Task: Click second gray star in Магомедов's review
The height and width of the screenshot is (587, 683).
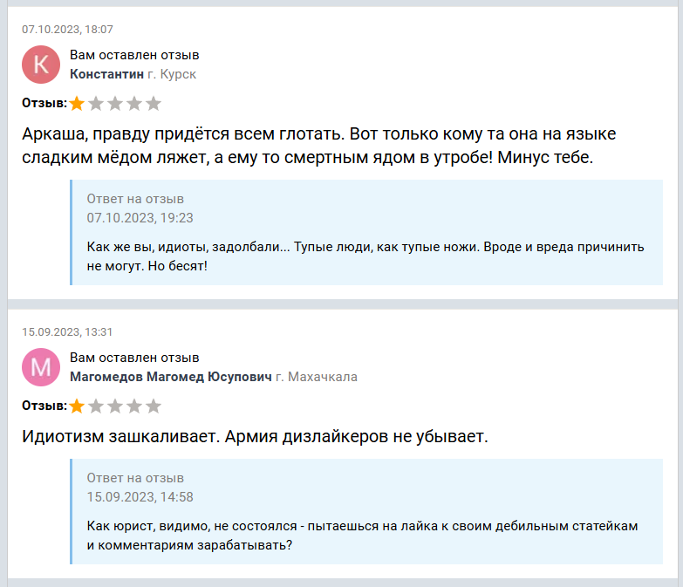Action: (96, 406)
